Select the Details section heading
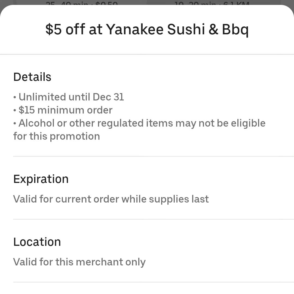294x294 pixels. click(32, 77)
